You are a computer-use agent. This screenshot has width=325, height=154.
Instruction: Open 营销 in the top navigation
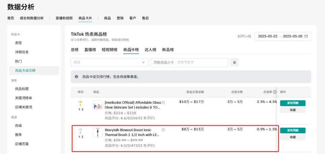[120, 18]
